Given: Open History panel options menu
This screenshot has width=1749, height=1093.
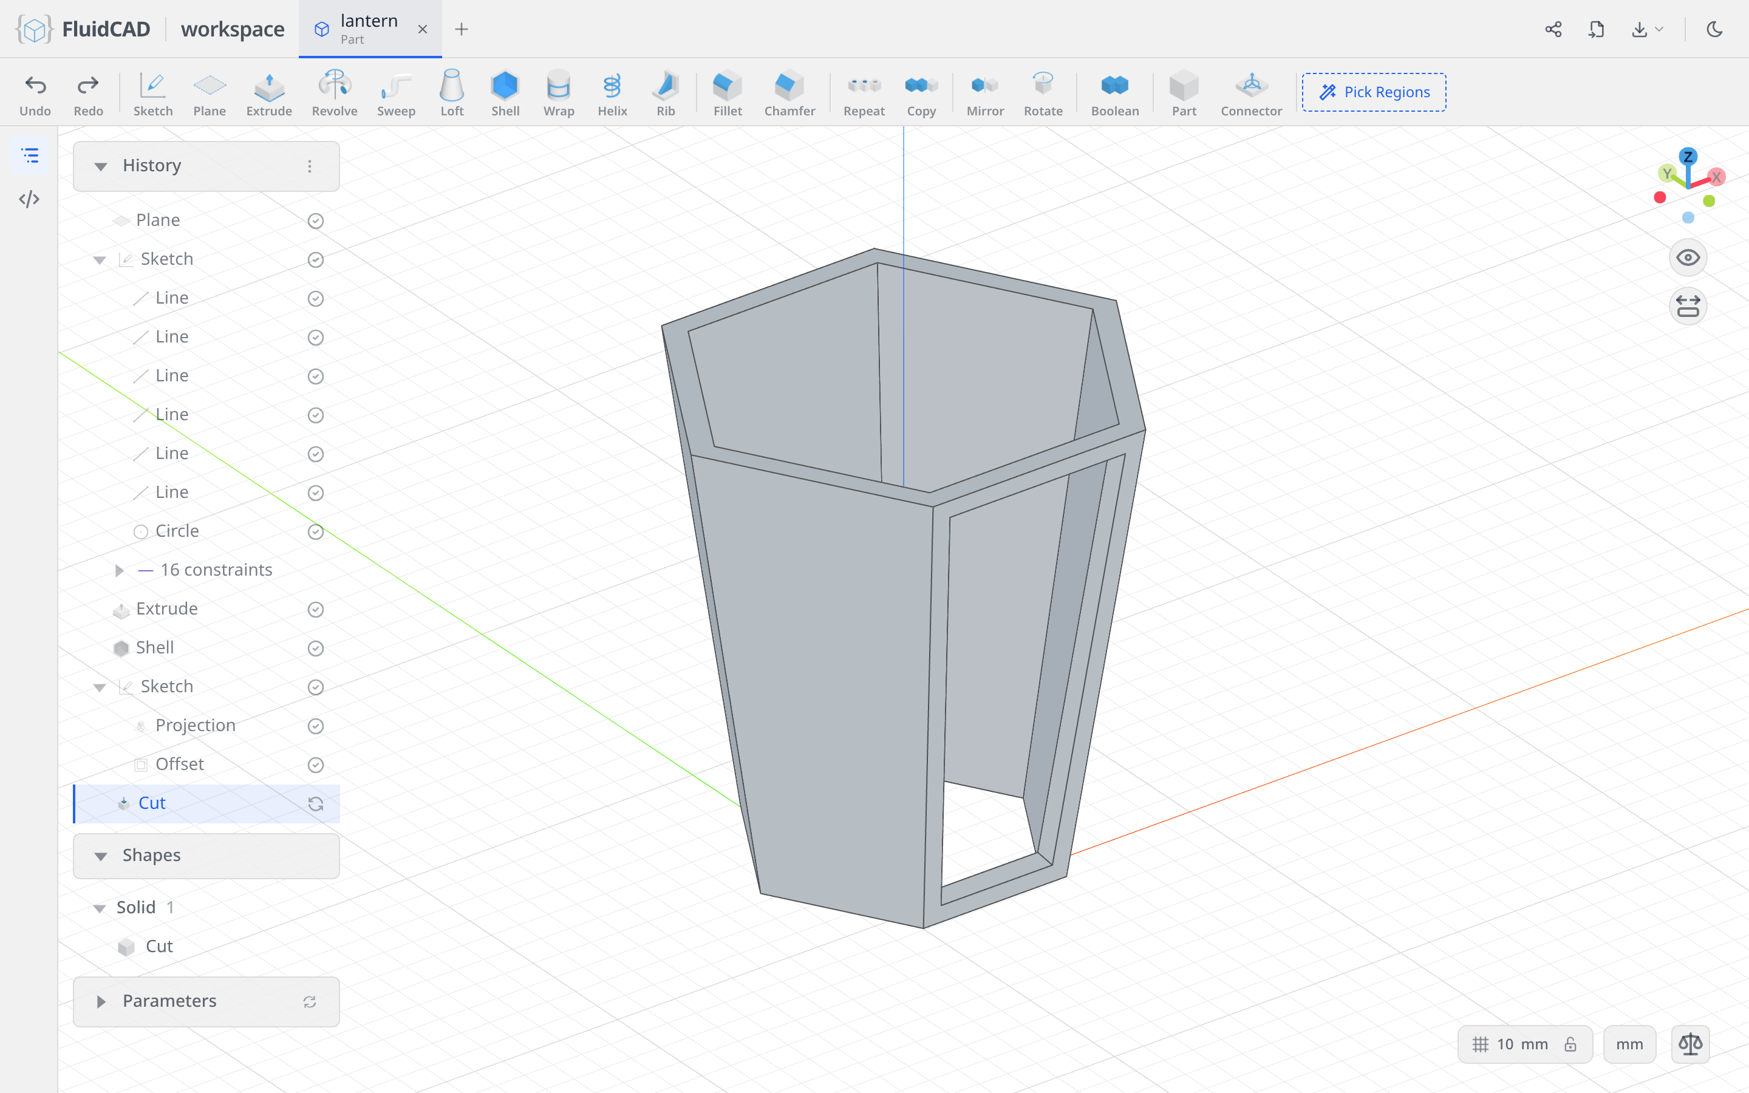Looking at the screenshot, I should (309, 166).
